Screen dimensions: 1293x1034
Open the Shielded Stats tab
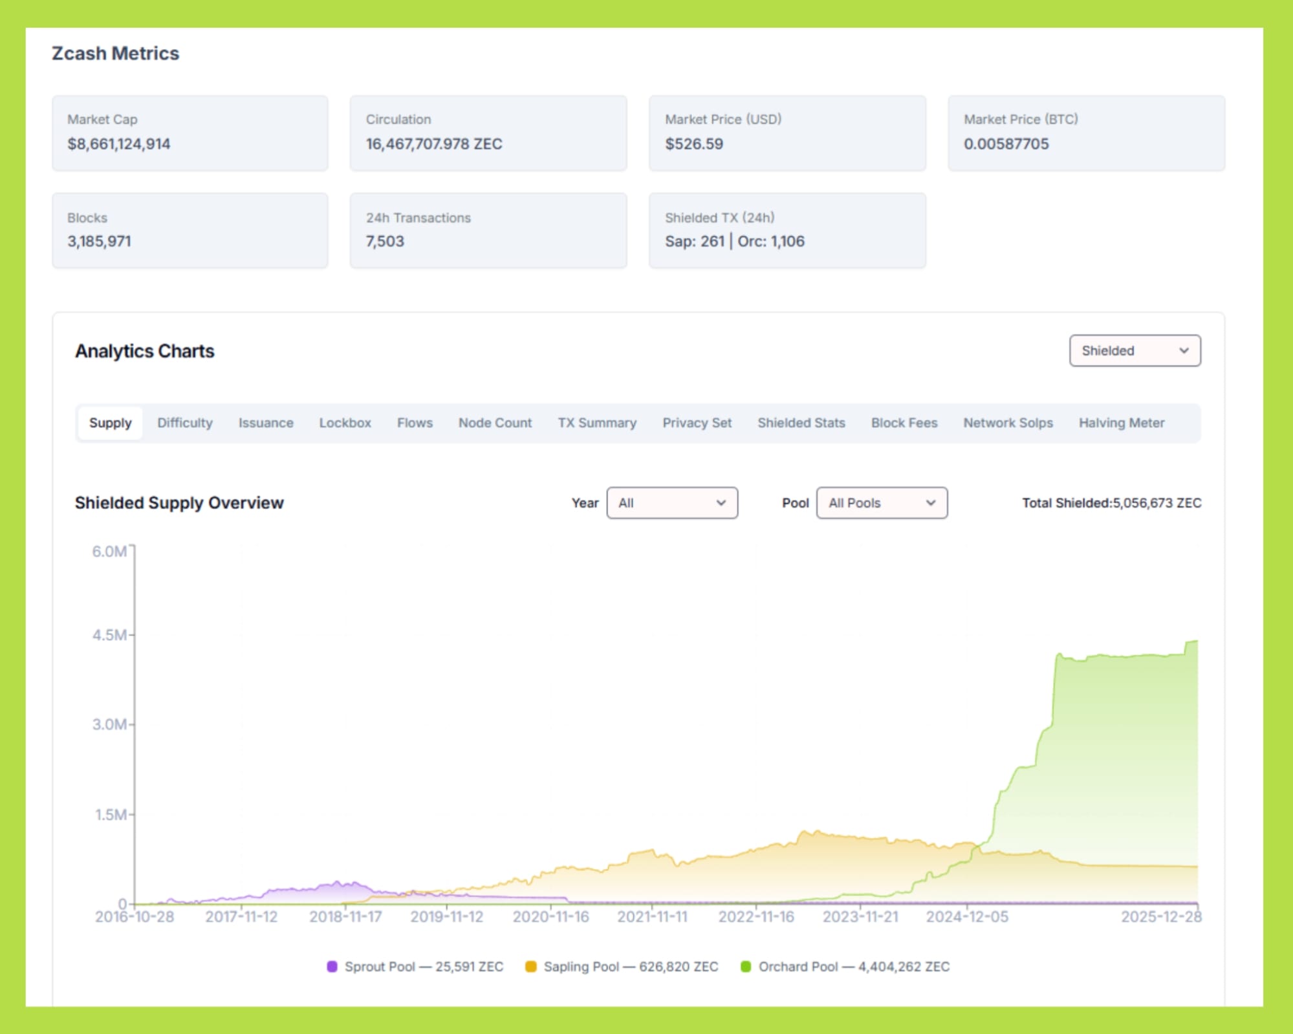pyautogui.click(x=801, y=423)
